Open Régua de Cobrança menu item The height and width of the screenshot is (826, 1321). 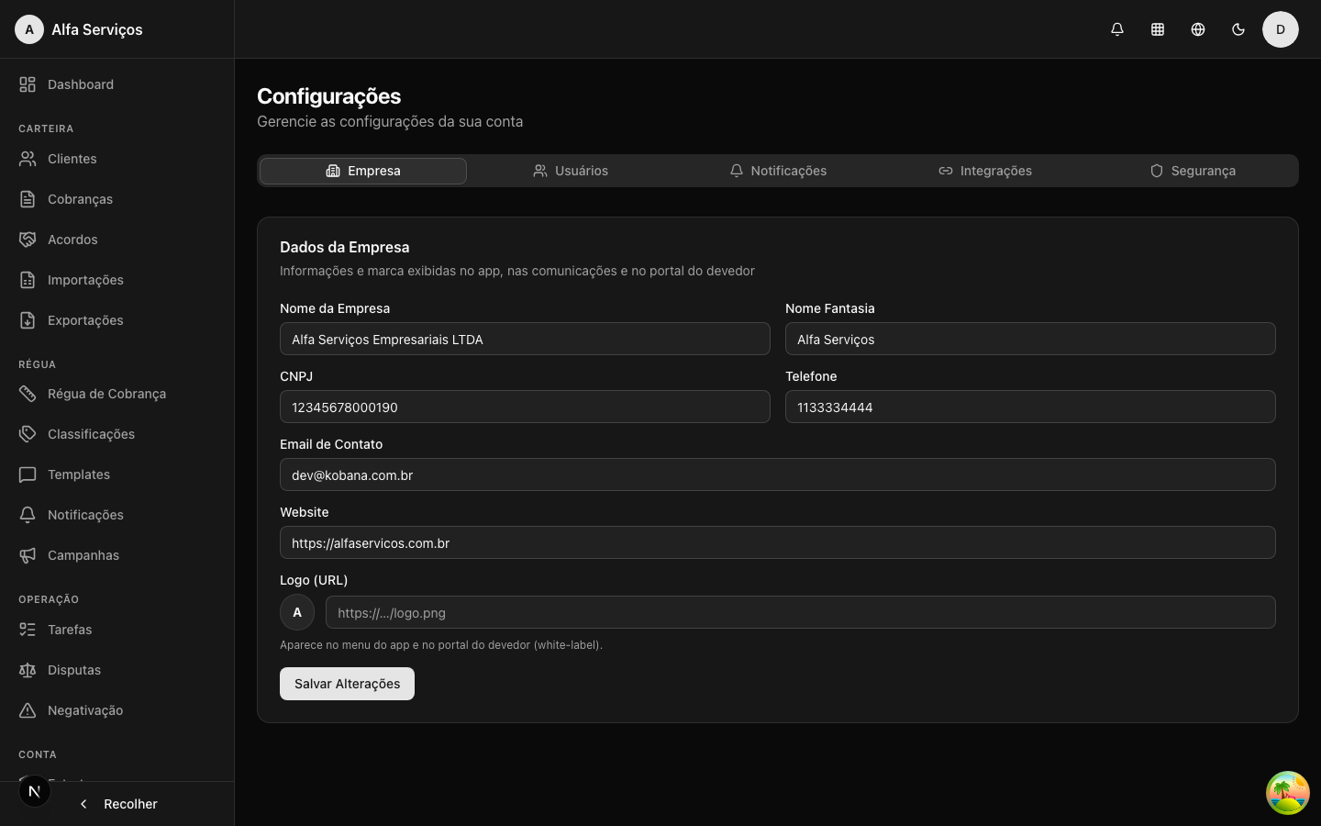point(117,394)
